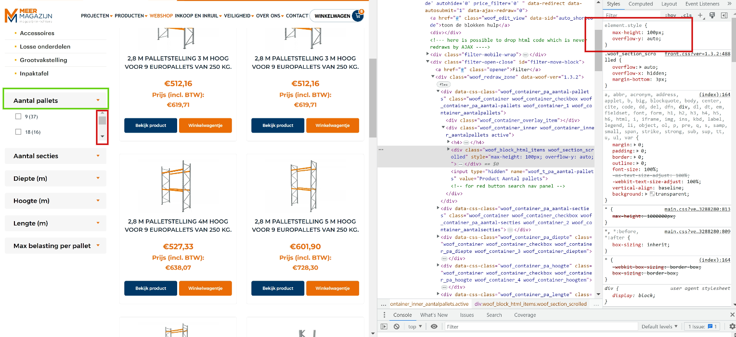
Task: Expand the Hoogte (m) filter
Action: coord(55,200)
